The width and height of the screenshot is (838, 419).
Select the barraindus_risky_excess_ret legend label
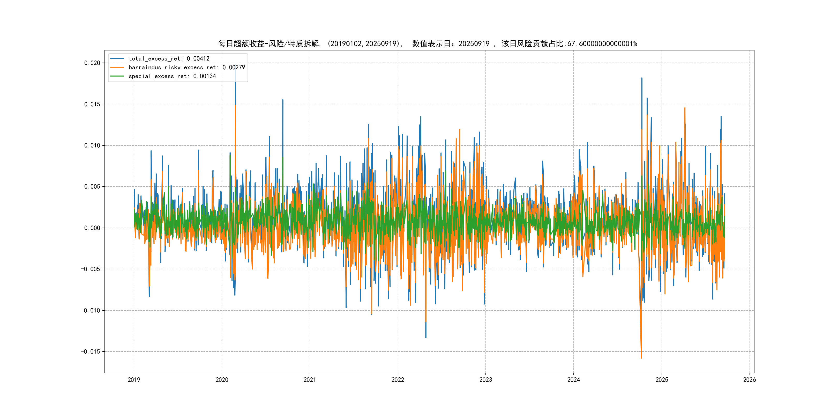click(187, 67)
